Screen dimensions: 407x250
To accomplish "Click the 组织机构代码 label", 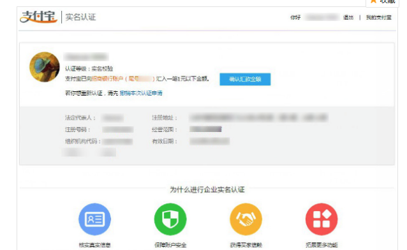I will pyautogui.click(x=83, y=142).
